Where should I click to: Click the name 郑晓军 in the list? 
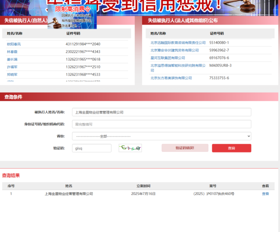12,75
